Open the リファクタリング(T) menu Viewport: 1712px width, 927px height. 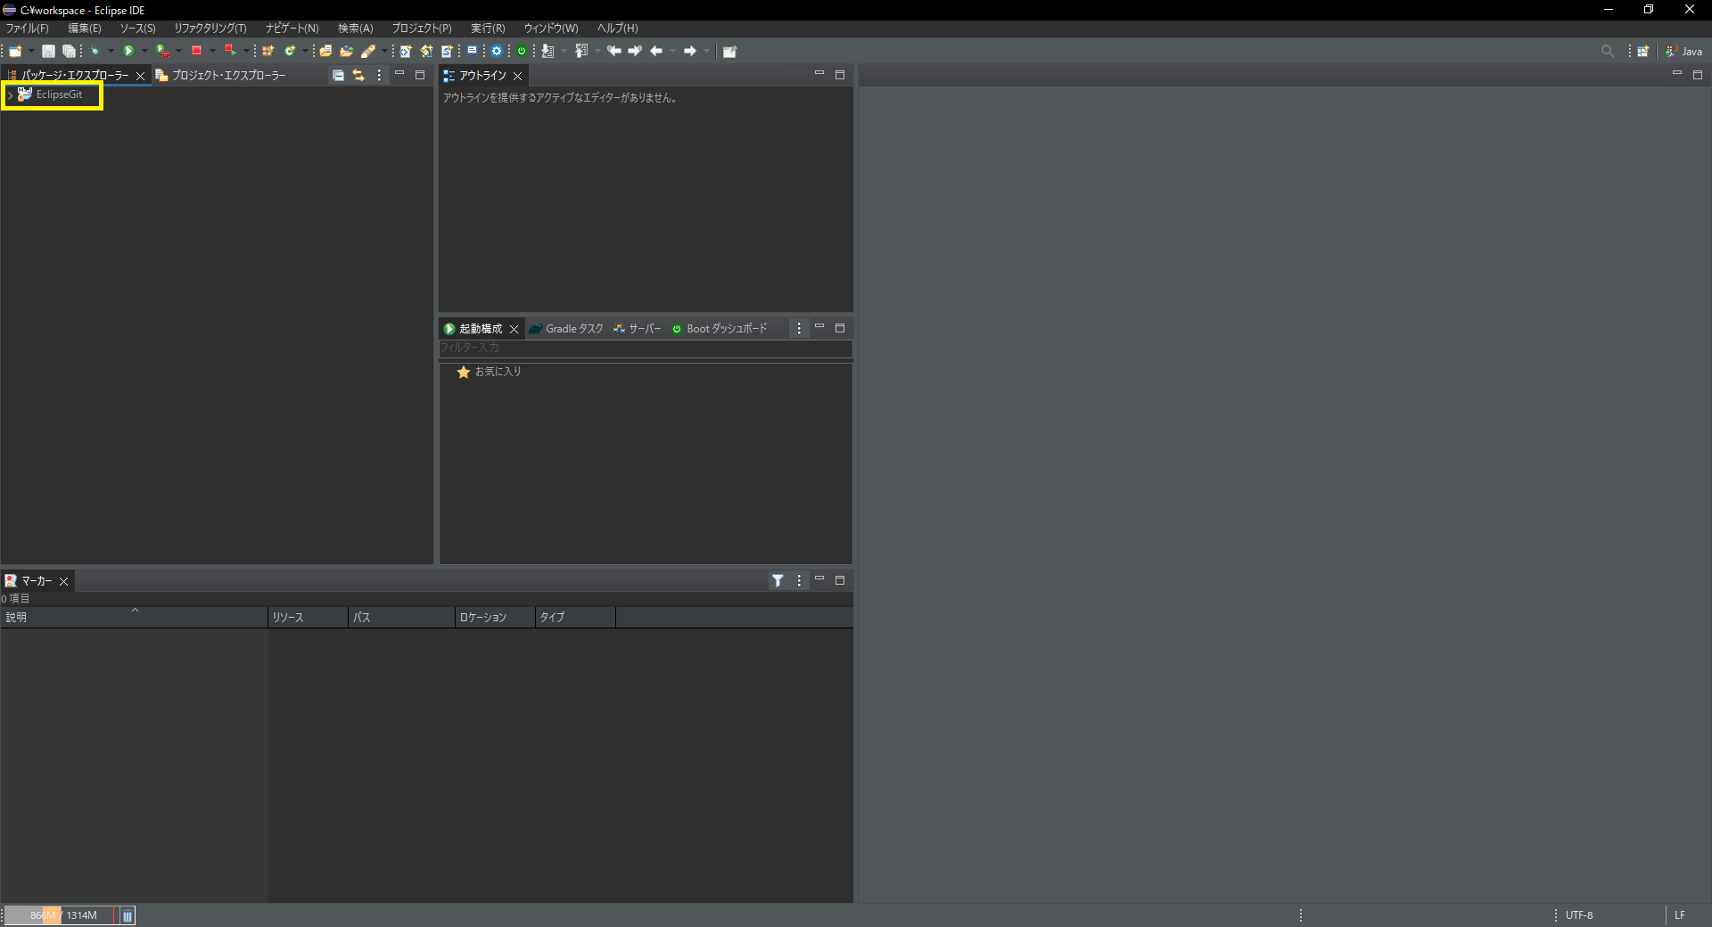tap(210, 29)
